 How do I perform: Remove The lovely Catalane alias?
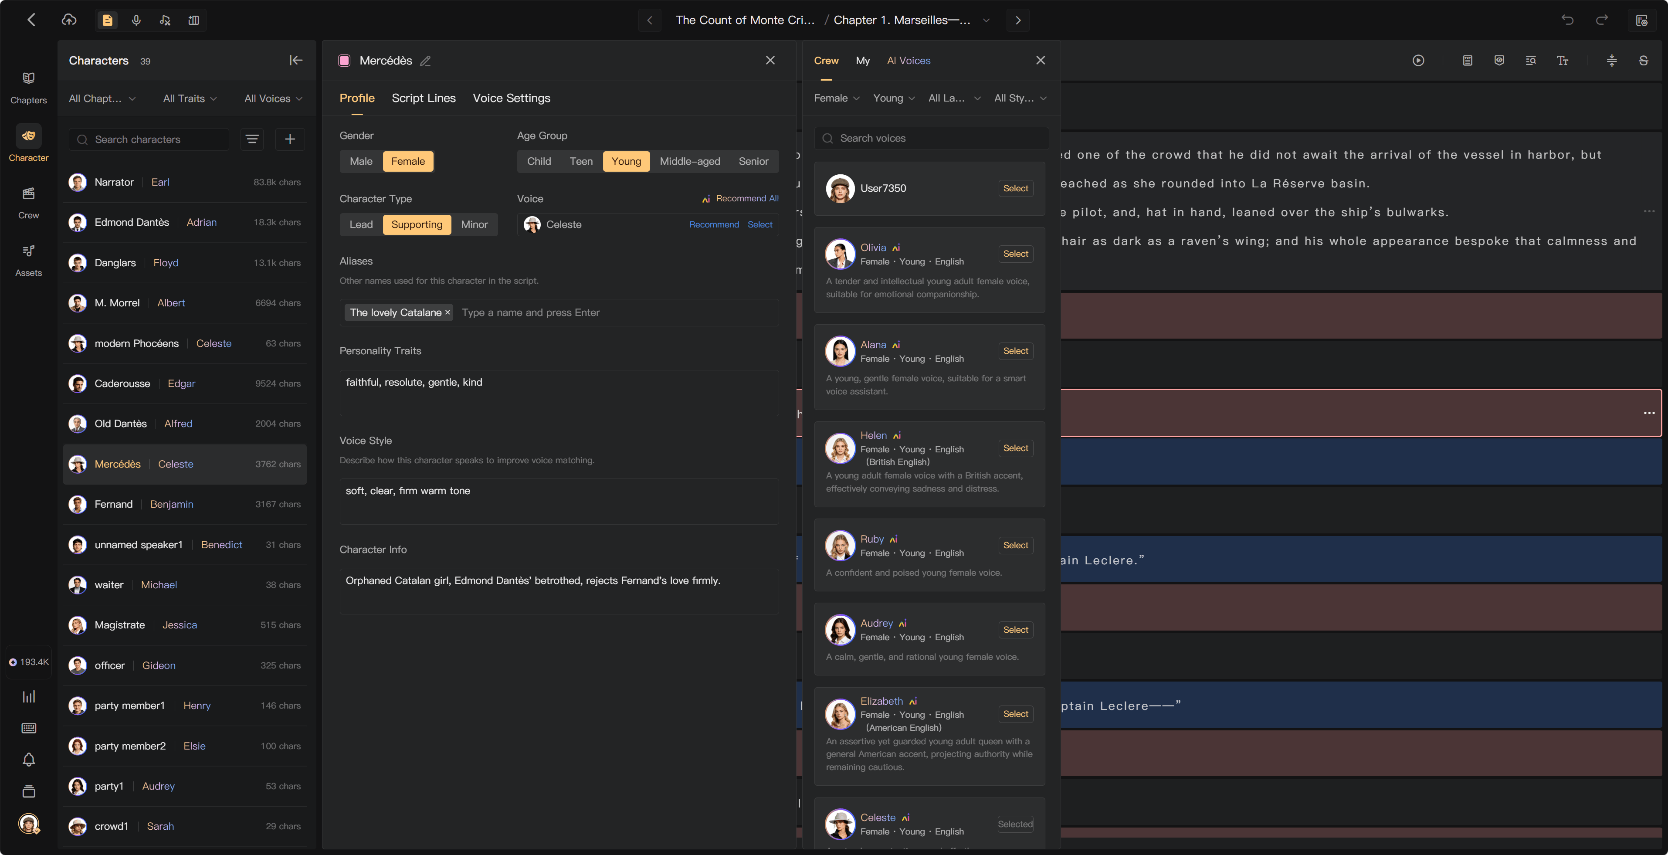(x=447, y=312)
